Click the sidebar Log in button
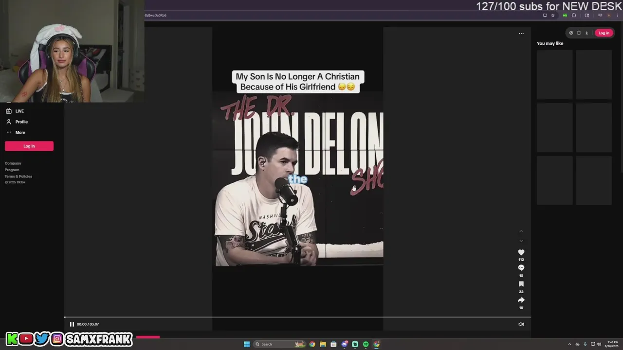623x350 pixels. (29, 146)
